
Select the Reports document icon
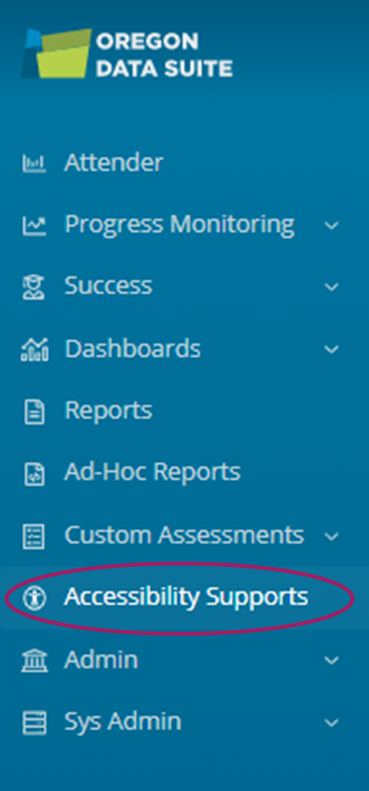click(35, 411)
